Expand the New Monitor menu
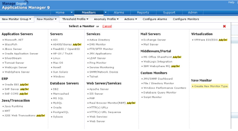 (47, 19)
